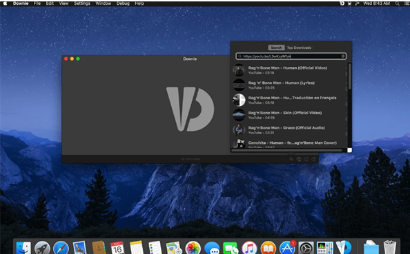Select result 'Rag'n'Bone Man - Skin (Official Video)'
Viewport: 410px width, 254px height.
[290, 115]
